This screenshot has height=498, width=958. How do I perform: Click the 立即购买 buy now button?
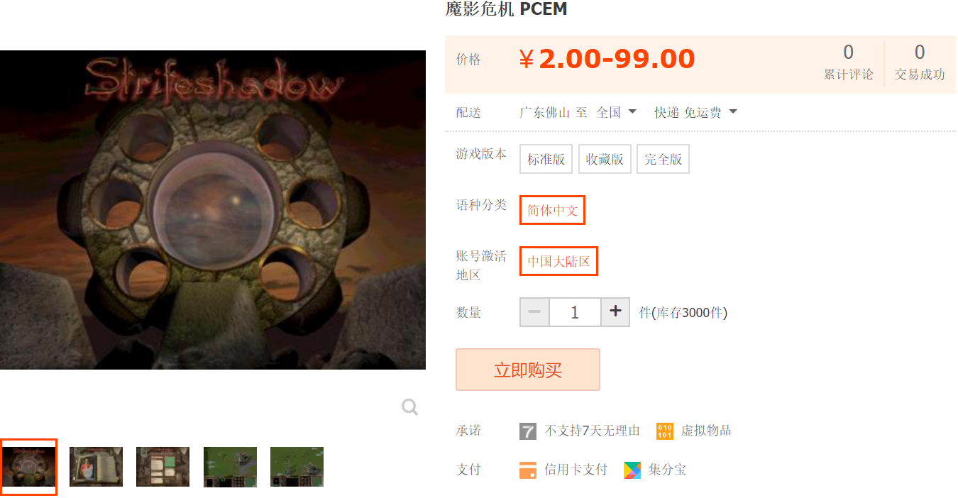click(528, 370)
